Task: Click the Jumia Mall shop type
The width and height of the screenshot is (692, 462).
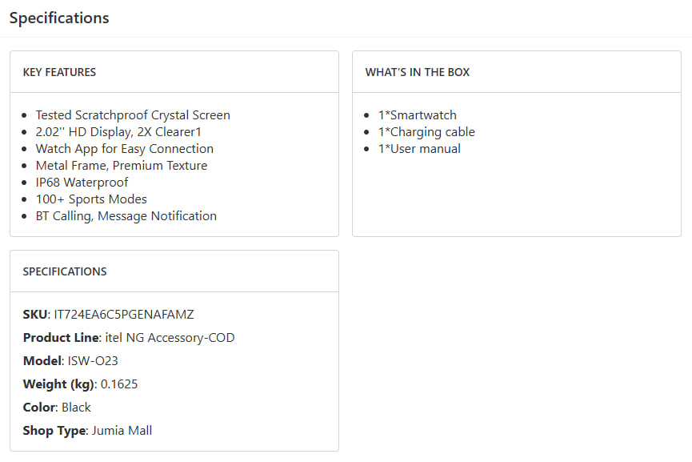Action: click(x=121, y=431)
